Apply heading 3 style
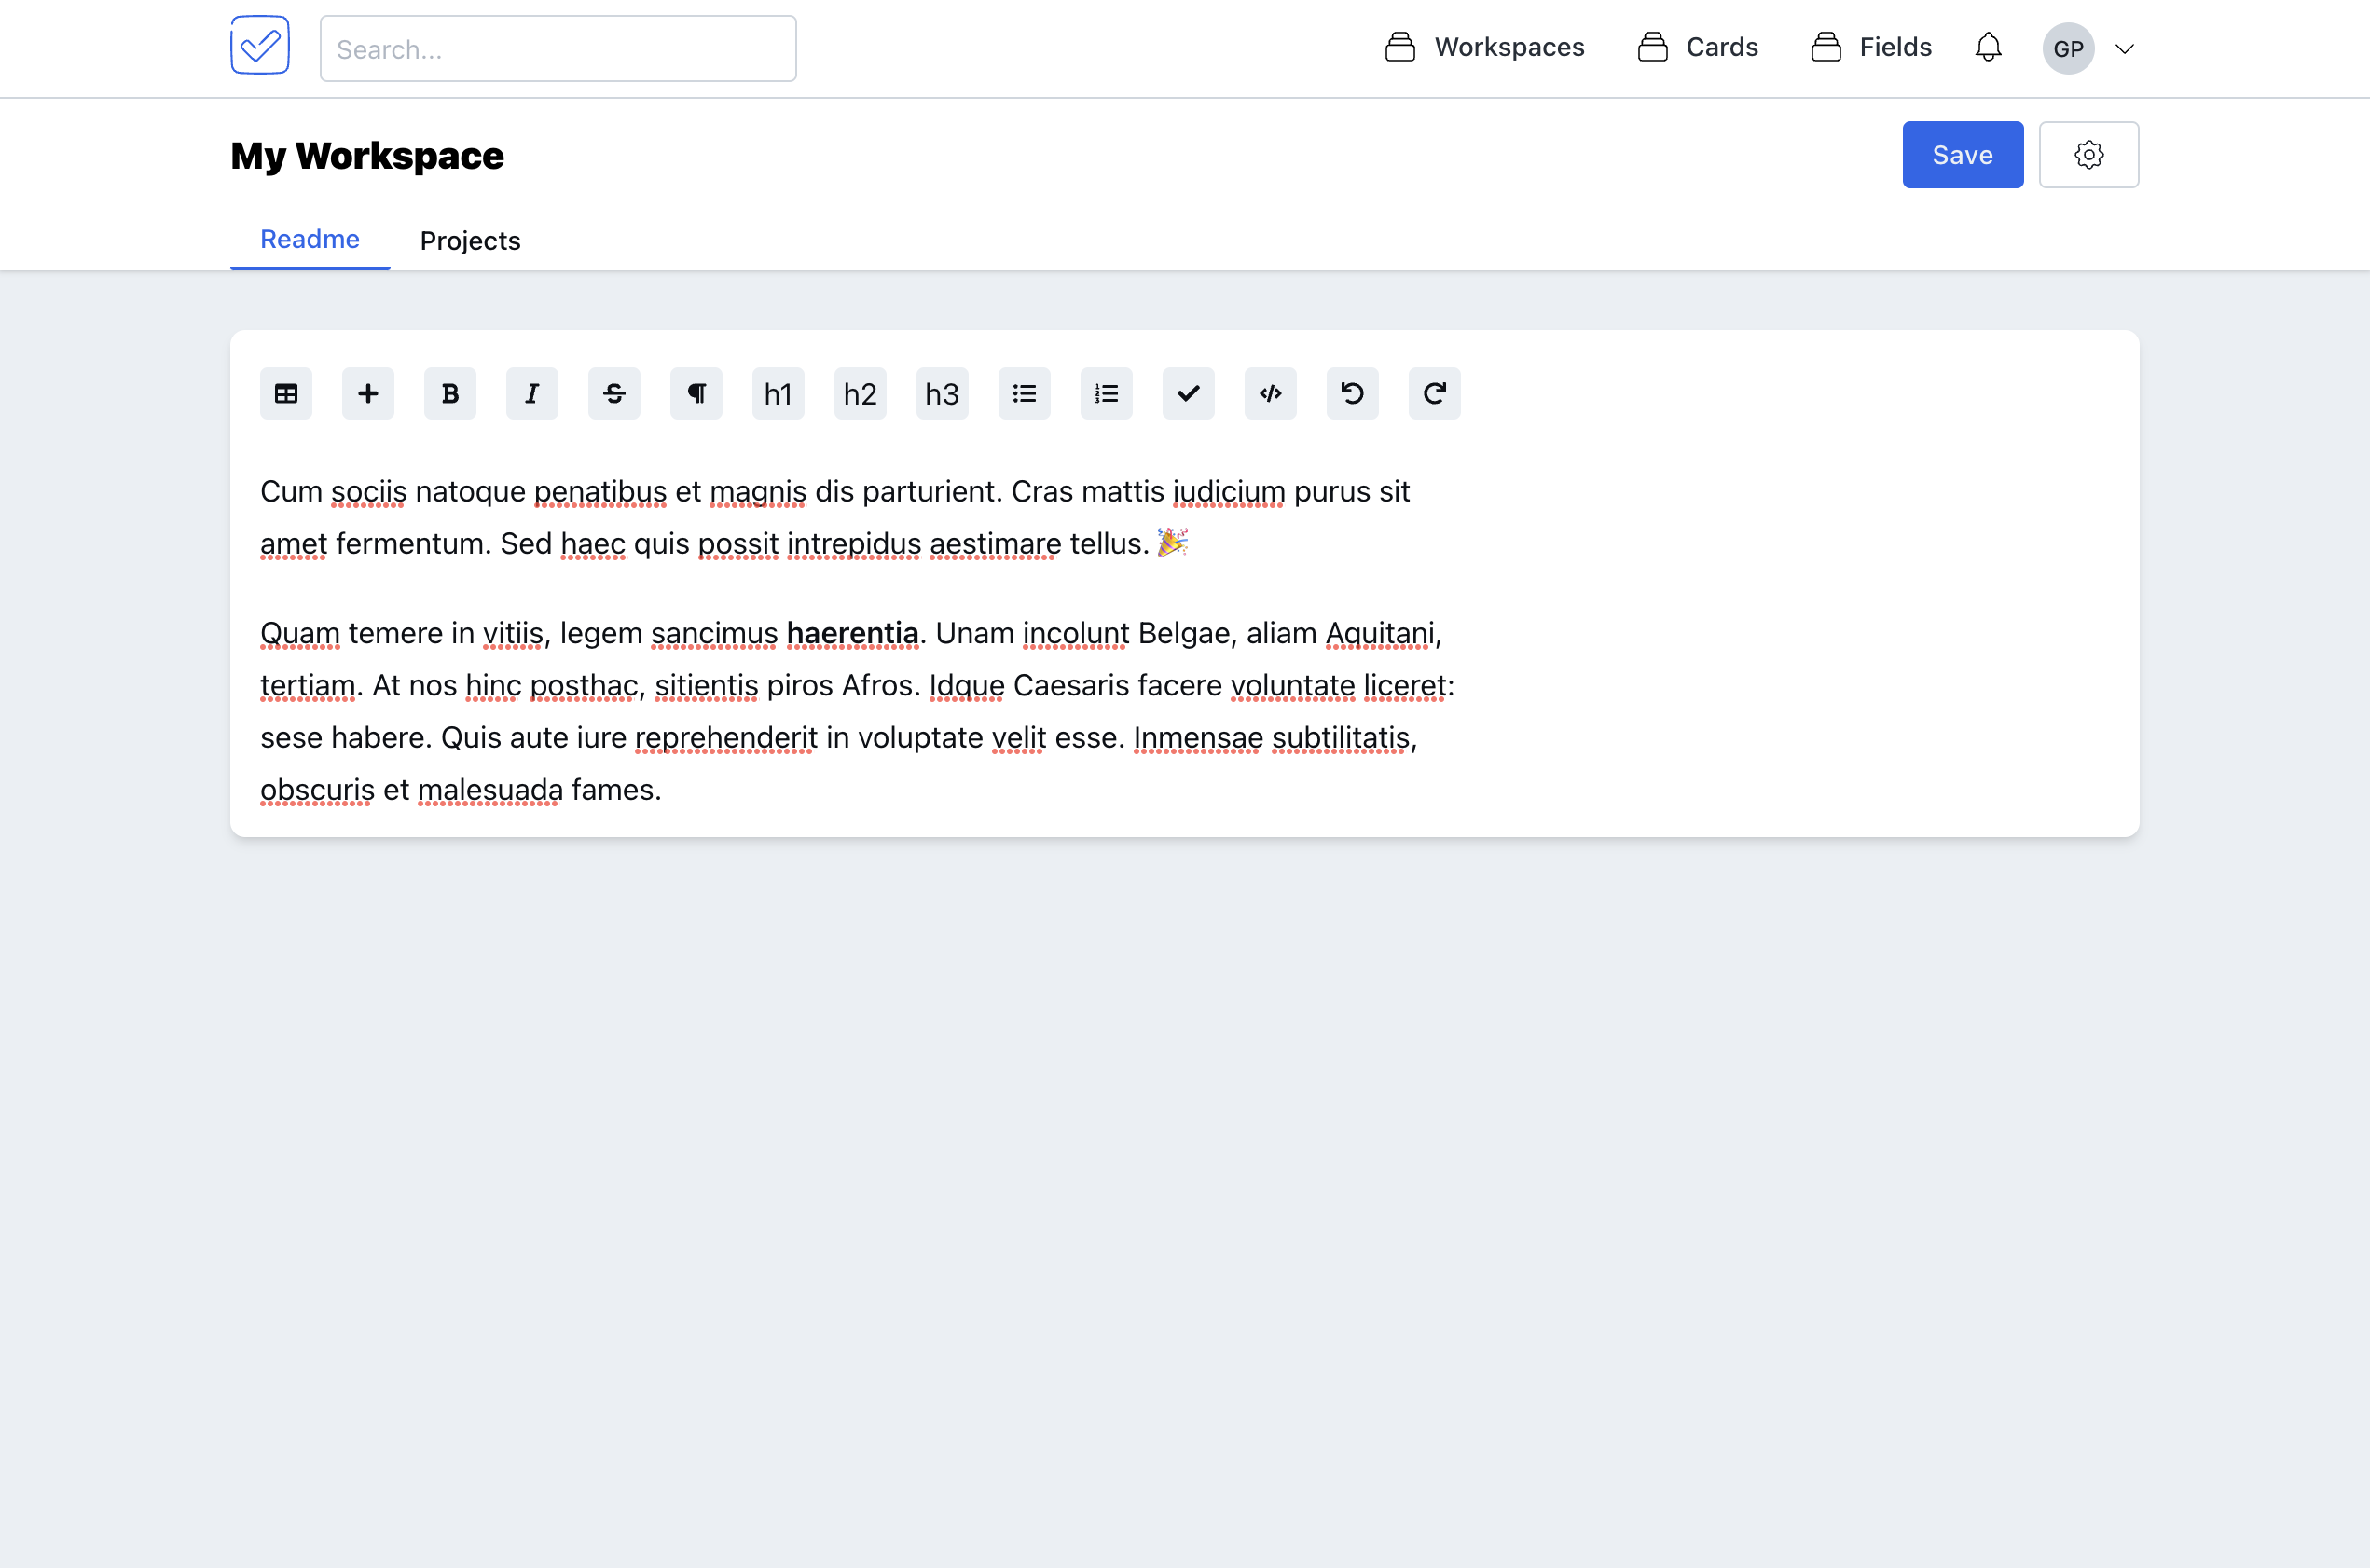The height and width of the screenshot is (1568, 2370). point(941,393)
